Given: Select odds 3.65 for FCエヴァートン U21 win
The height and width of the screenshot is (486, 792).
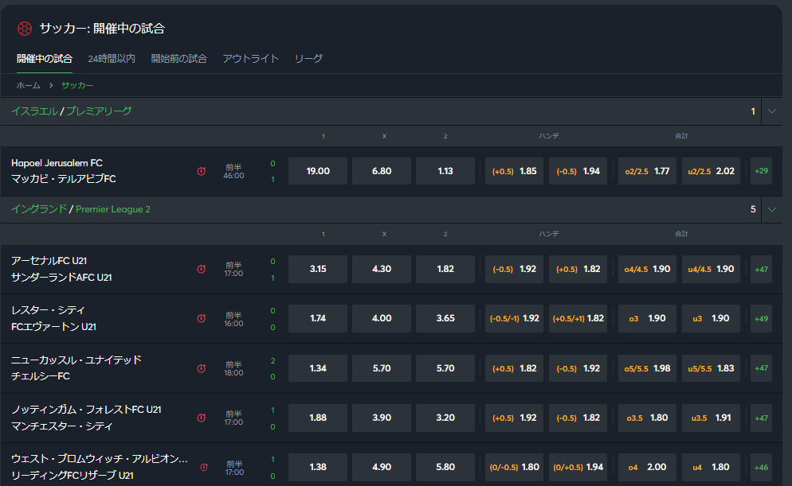Looking at the screenshot, I should [x=445, y=318].
